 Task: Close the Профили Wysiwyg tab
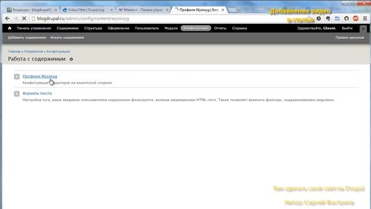(x=223, y=10)
